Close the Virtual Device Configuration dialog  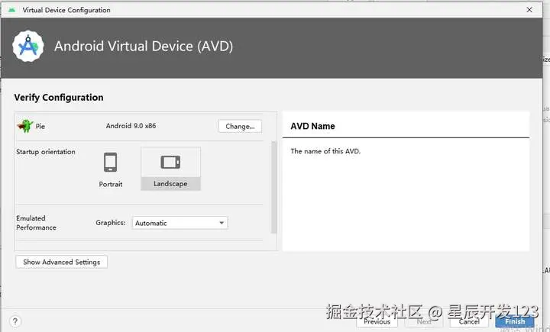pos(529,10)
